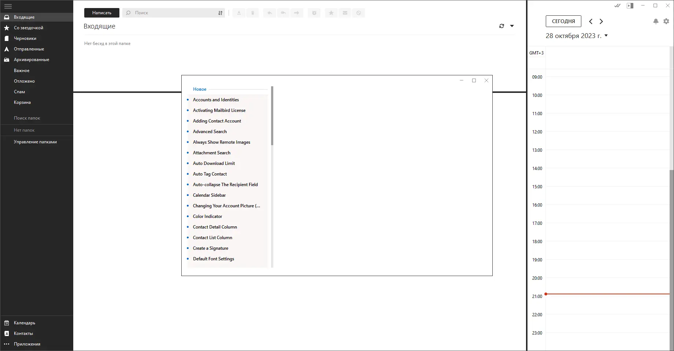Click the envelope mark-as-read icon

tap(345, 13)
